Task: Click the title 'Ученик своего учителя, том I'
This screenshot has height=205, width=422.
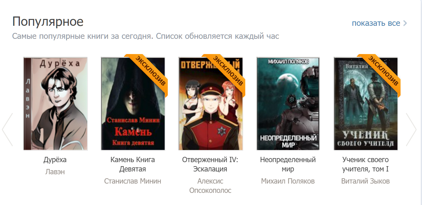Action: click(x=365, y=165)
